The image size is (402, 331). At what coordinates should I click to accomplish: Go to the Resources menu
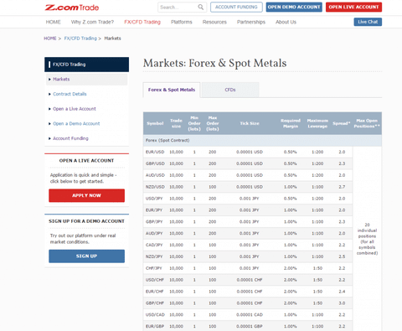pos(214,22)
